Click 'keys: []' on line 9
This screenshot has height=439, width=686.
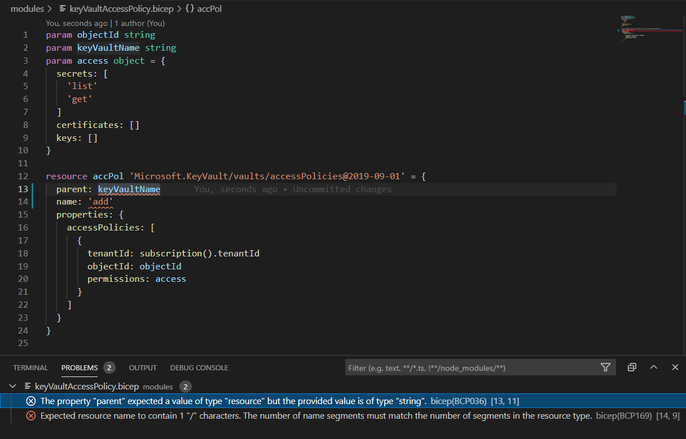(x=77, y=138)
